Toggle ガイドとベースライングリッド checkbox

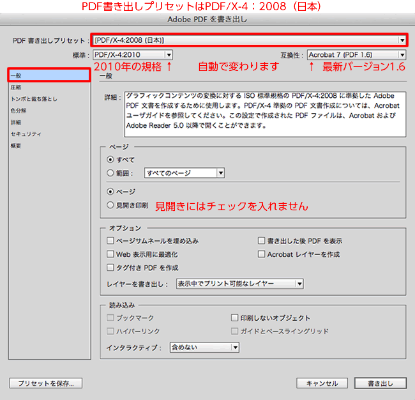pos(234,331)
